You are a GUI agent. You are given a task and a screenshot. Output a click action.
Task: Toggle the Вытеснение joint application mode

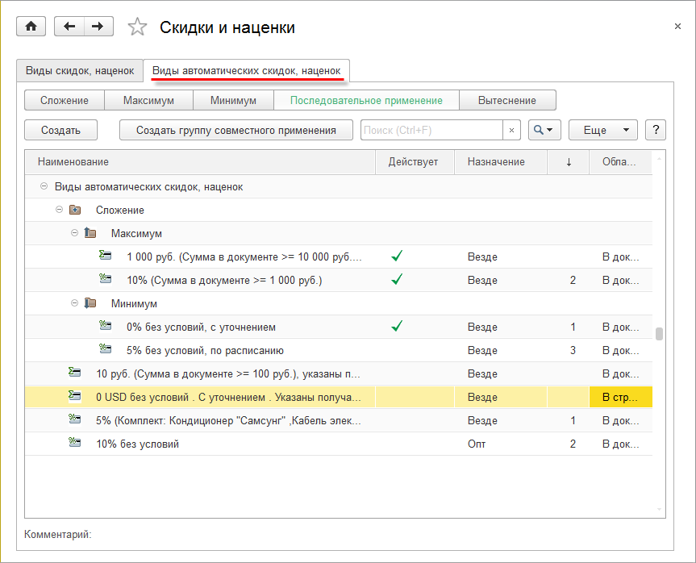506,101
